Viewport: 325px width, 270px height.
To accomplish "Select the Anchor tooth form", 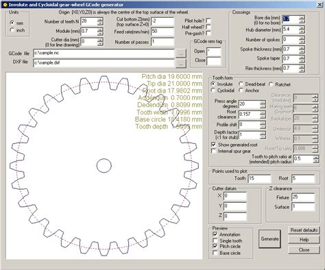I will pyautogui.click(x=241, y=90).
